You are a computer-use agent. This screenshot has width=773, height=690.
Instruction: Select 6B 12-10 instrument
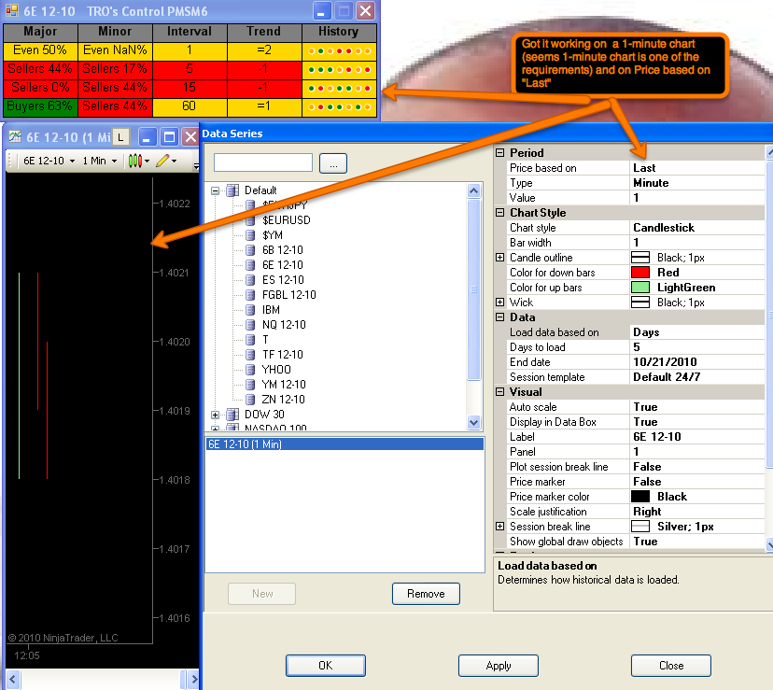click(283, 250)
